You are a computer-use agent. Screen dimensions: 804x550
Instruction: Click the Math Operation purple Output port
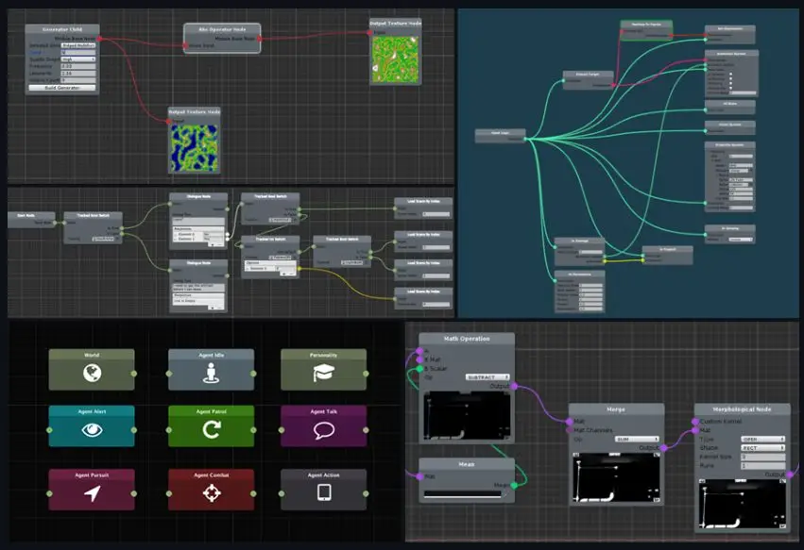point(514,387)
